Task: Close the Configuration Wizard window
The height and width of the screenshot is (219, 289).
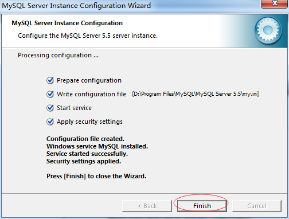Action: point(275,3)
